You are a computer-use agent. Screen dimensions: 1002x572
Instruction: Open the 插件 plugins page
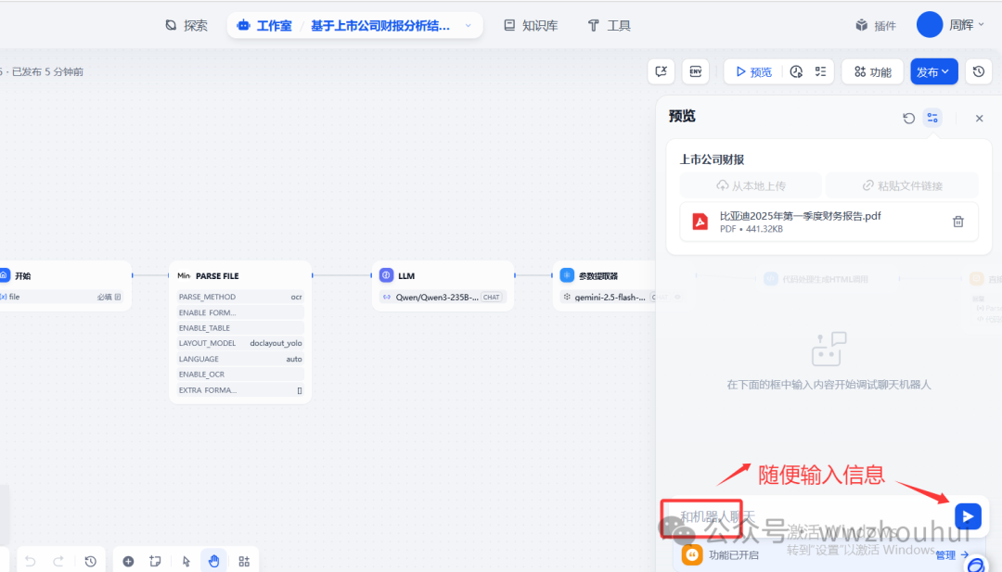[876, 26]
